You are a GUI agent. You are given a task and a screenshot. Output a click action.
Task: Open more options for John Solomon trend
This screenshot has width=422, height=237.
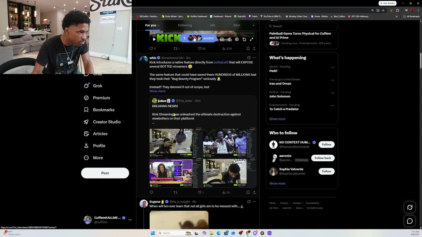pos(332,93)
